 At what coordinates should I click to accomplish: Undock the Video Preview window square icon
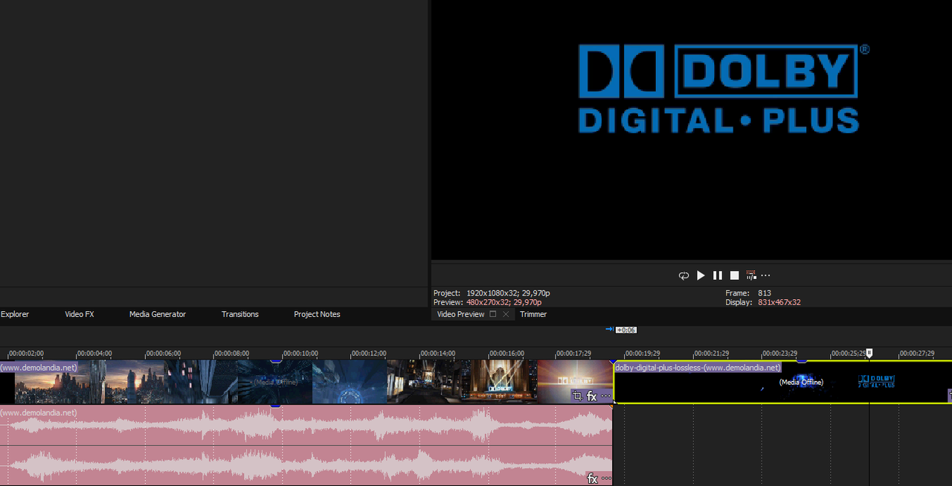493,314
